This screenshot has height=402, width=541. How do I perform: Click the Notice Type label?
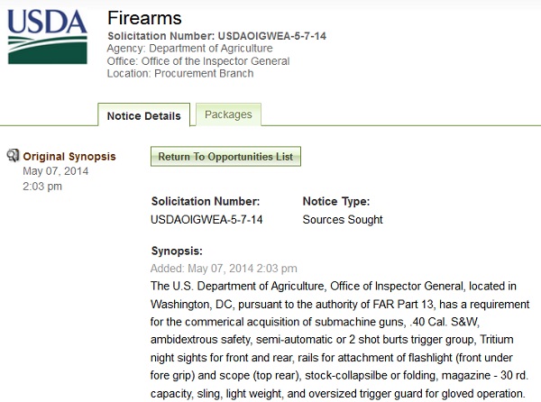tap(336, 202)
